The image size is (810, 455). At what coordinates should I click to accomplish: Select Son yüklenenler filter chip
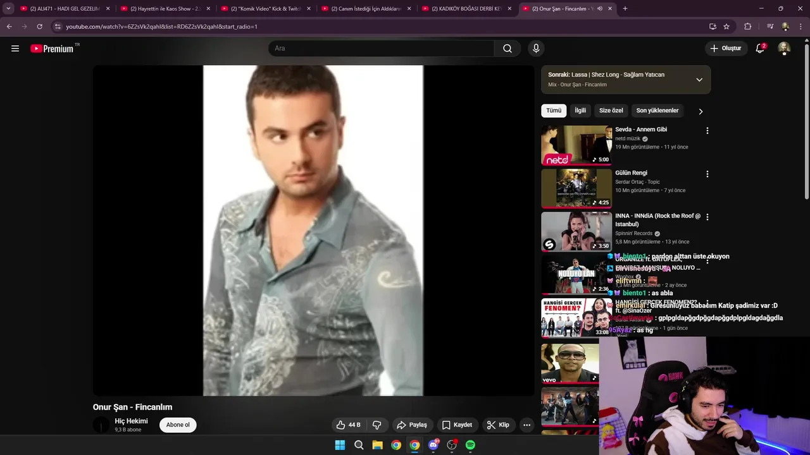pos(657,111)
